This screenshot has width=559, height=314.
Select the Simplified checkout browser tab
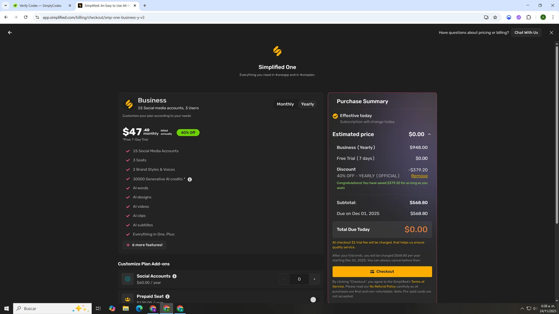pos(107,6)
